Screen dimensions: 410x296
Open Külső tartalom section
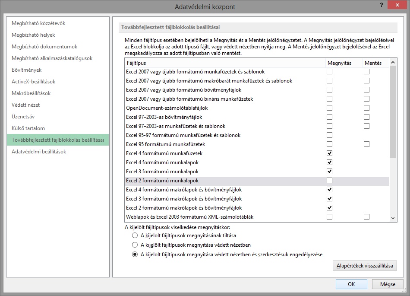tap(28, 128)
